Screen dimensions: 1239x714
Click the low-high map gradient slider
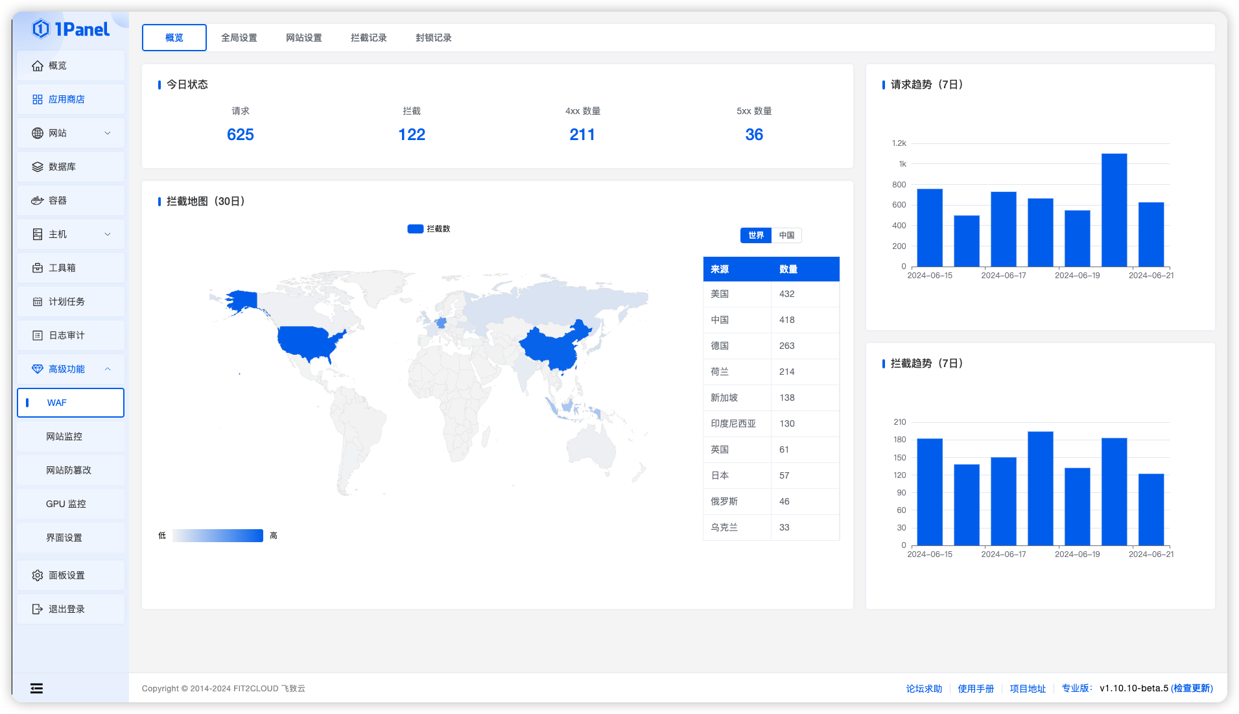pos(218,536)
